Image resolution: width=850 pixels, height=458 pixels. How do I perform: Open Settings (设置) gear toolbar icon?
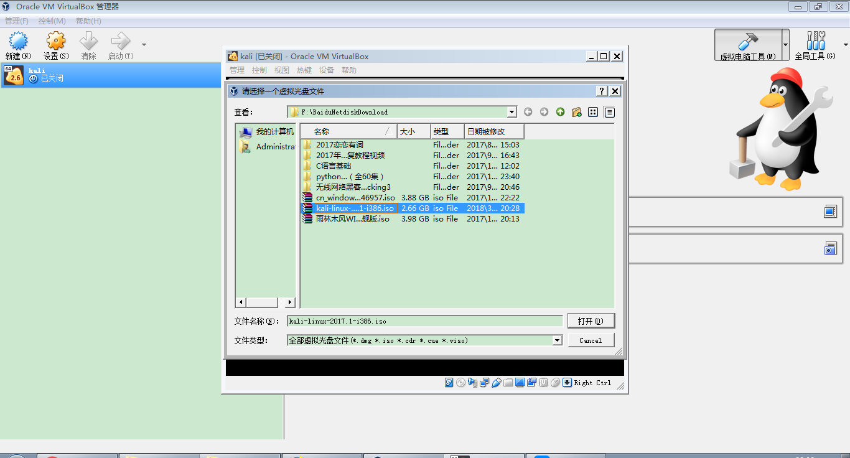pyautogui.click(x=56, y=42)
